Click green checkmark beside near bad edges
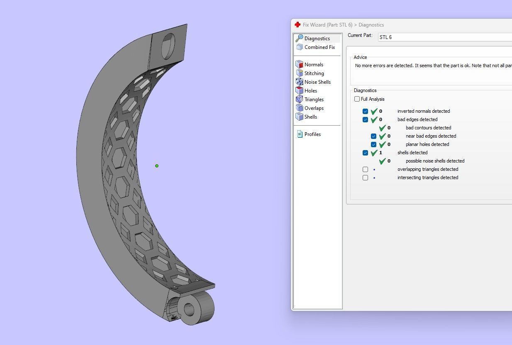Image resolution: width=512 pixels, height=345 pixels. (x=382, y=136)
